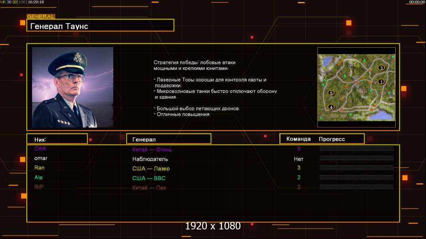Viewport: 426px width, 239px height.
Task: Click start position marker 1 on the minimap
Action: [x=381, y=82]
